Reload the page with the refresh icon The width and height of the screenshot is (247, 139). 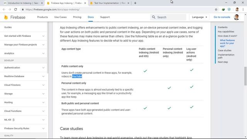tap(15, 9)
